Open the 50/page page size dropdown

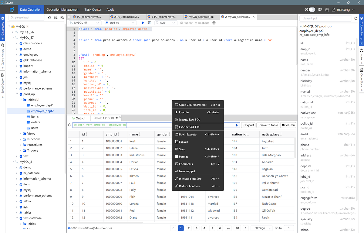pyautogui.click(x=261, y=228)
